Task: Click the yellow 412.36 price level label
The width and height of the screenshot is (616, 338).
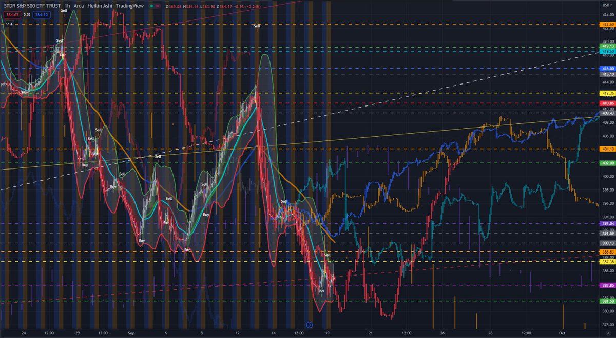Action: 607,93
